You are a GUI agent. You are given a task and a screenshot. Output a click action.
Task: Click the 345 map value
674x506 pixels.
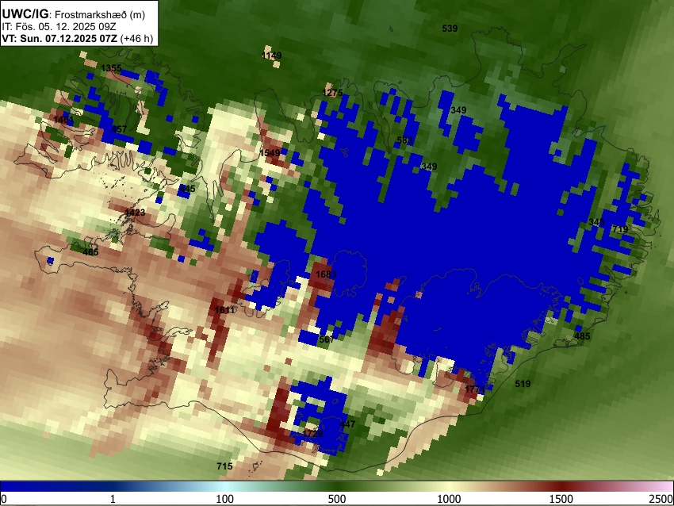596,222
